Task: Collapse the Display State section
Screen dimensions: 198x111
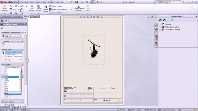Action: point(23,49)
